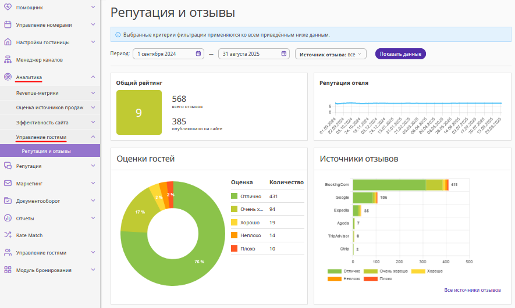This screenshot has height=308, width=515.
Task: Click the Менеджер каналов icon
Action: pos(8,60)
